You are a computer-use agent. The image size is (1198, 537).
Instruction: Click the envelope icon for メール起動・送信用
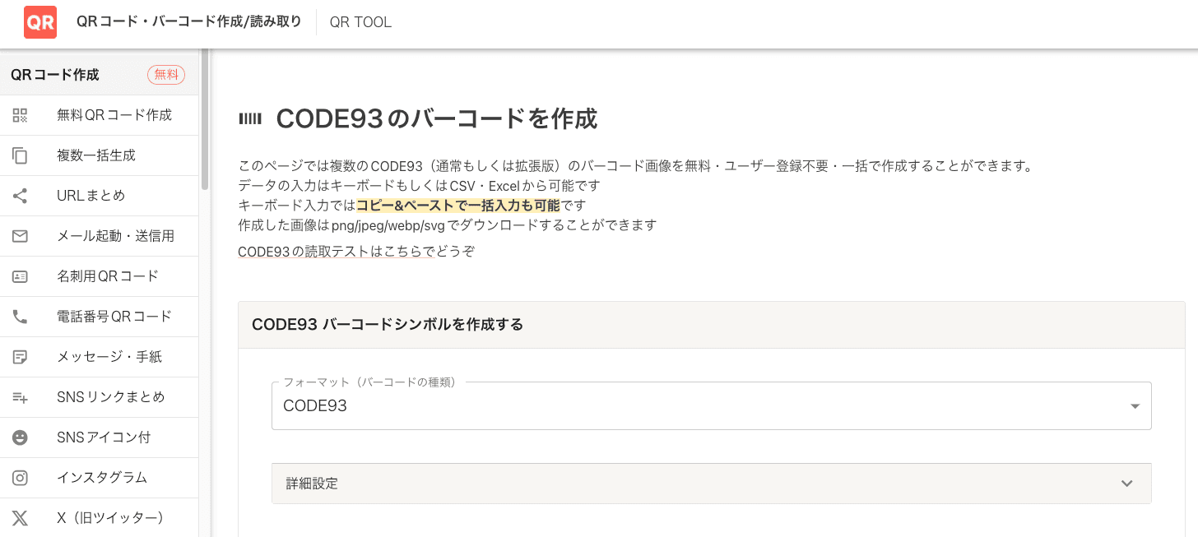(20, 236)
